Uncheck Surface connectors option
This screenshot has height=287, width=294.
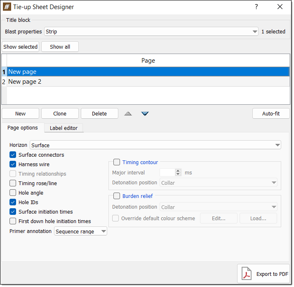pos(13,155)
